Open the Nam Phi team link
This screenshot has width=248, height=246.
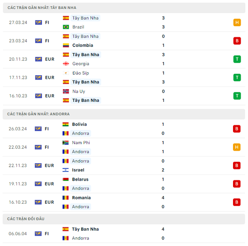pos(80,143)
